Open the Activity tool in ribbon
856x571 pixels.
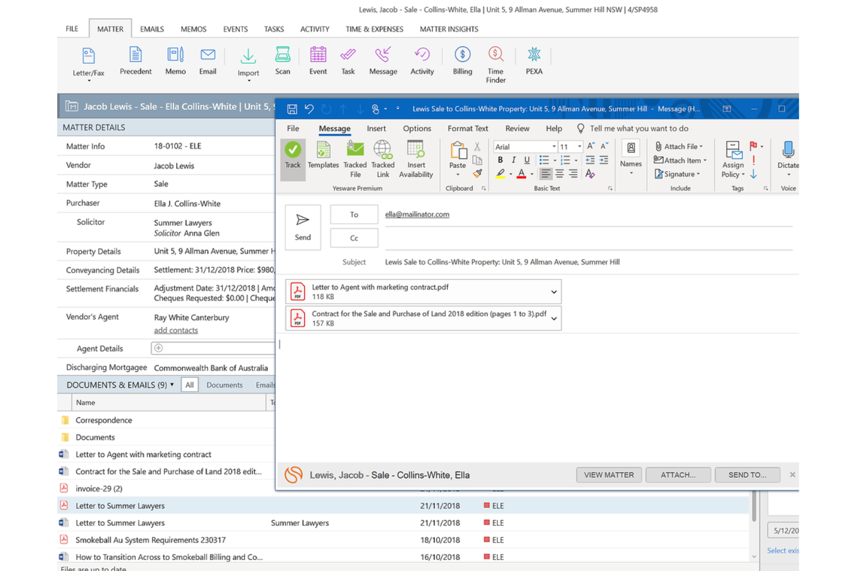422,61
